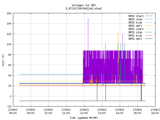The height and width of the screenshot is (120, 160).
Task: Click the light blue NPD2 bias legend line
Action: tap(149, 22)
